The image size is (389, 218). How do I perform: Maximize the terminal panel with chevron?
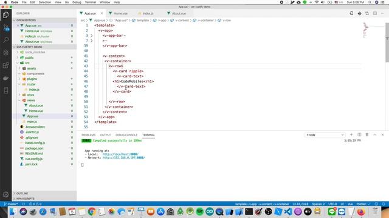coord(375,134)
